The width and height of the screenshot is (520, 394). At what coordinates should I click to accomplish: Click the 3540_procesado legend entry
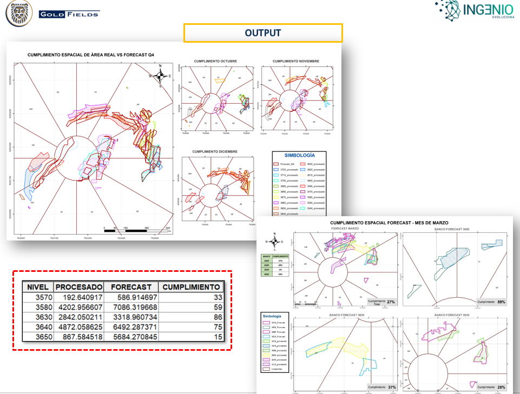(x=312, y=208)
